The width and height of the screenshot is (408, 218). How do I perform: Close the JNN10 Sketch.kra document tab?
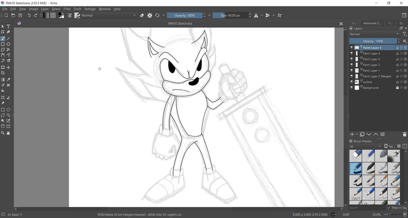coord(341,24)
